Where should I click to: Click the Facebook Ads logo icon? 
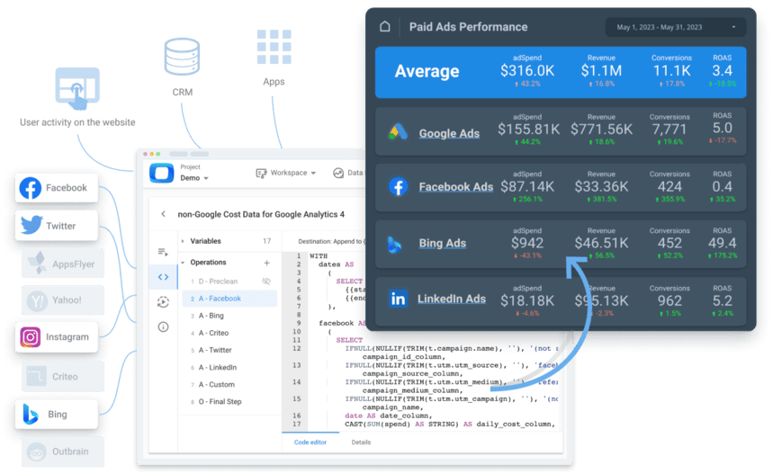tap(399, 187)
